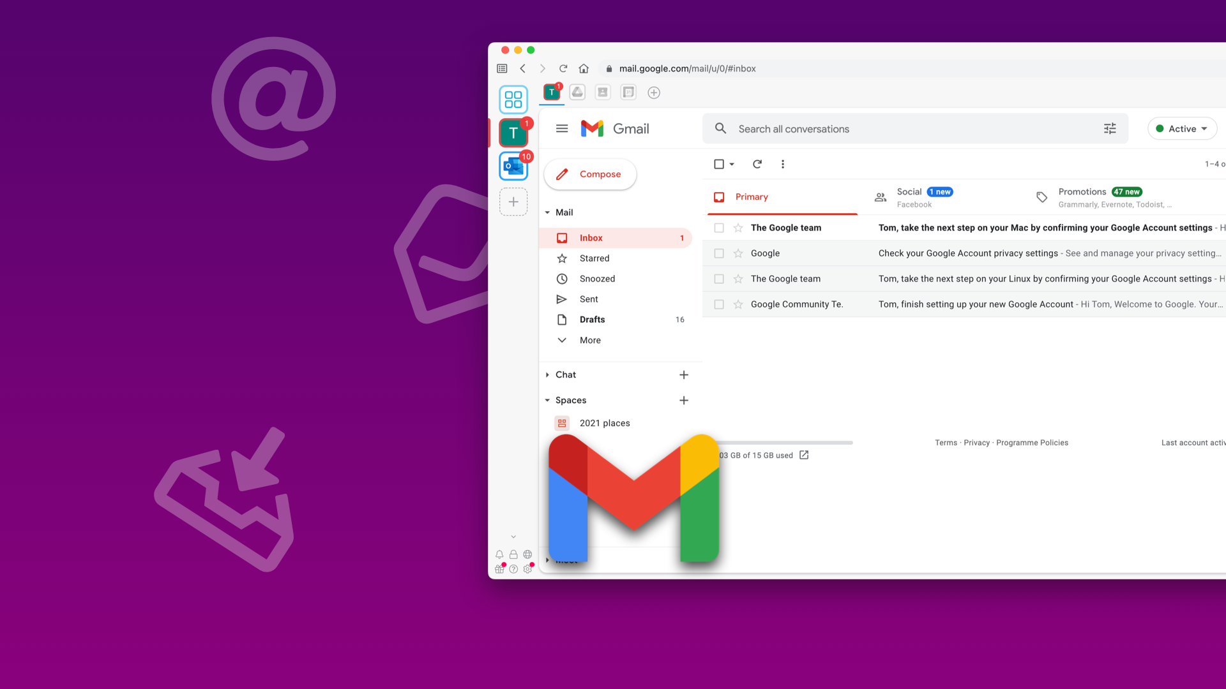Open the Spaces section plus icon
Screen dimensions: 1226x689
click(683, 399)
